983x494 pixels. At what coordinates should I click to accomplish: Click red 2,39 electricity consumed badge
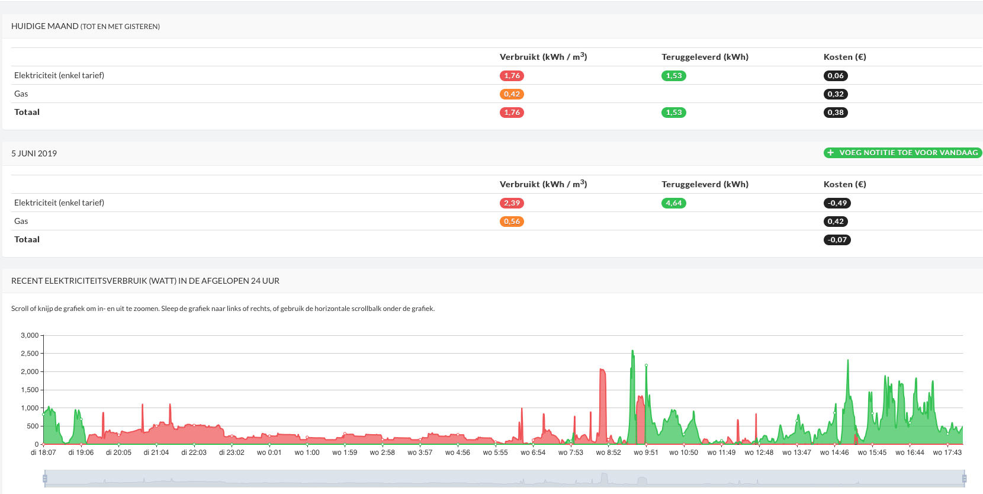pyautogui.click(x=512, y=203)
